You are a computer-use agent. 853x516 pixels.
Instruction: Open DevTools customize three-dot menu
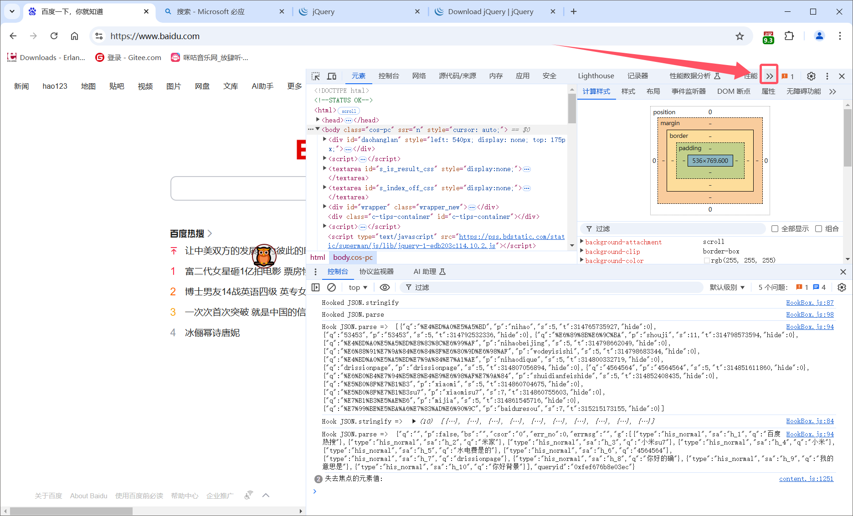pyautogui.click(x=827, y=76)
